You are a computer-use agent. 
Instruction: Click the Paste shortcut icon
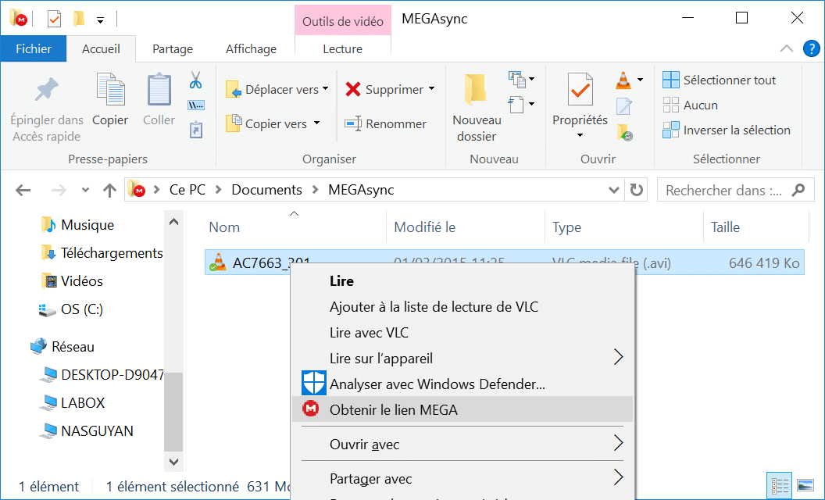click(196, 130)
